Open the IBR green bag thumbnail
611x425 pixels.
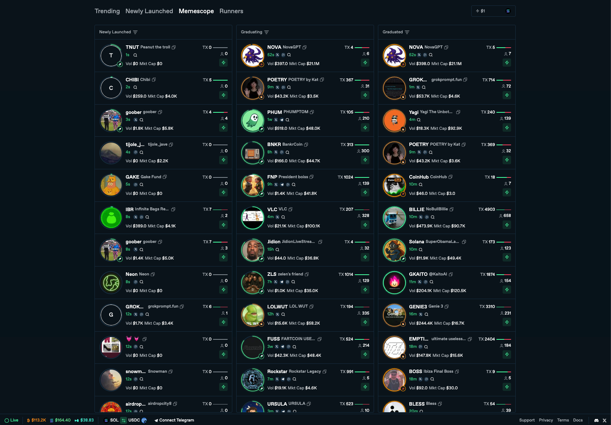(x=111, y=217)
